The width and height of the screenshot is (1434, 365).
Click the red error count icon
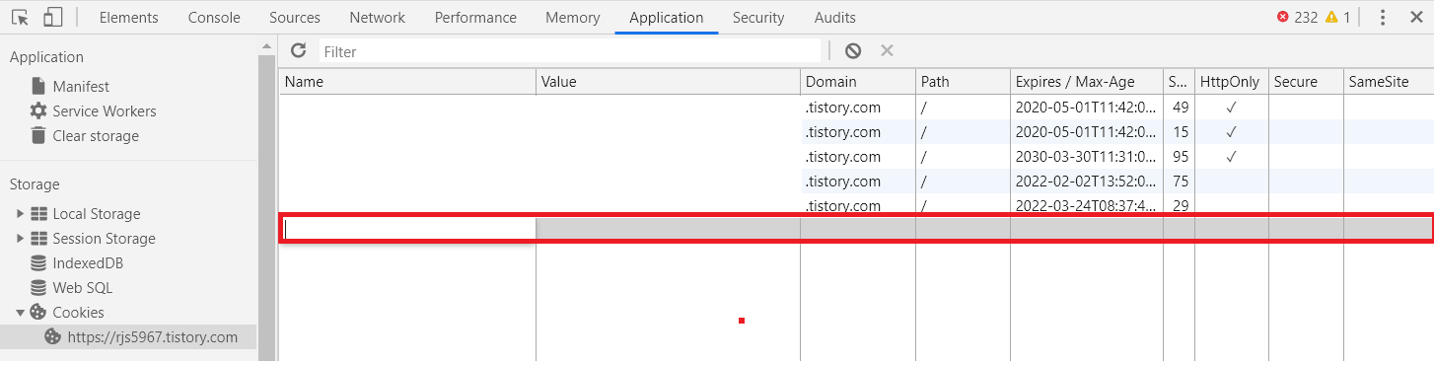point(1283,17)
